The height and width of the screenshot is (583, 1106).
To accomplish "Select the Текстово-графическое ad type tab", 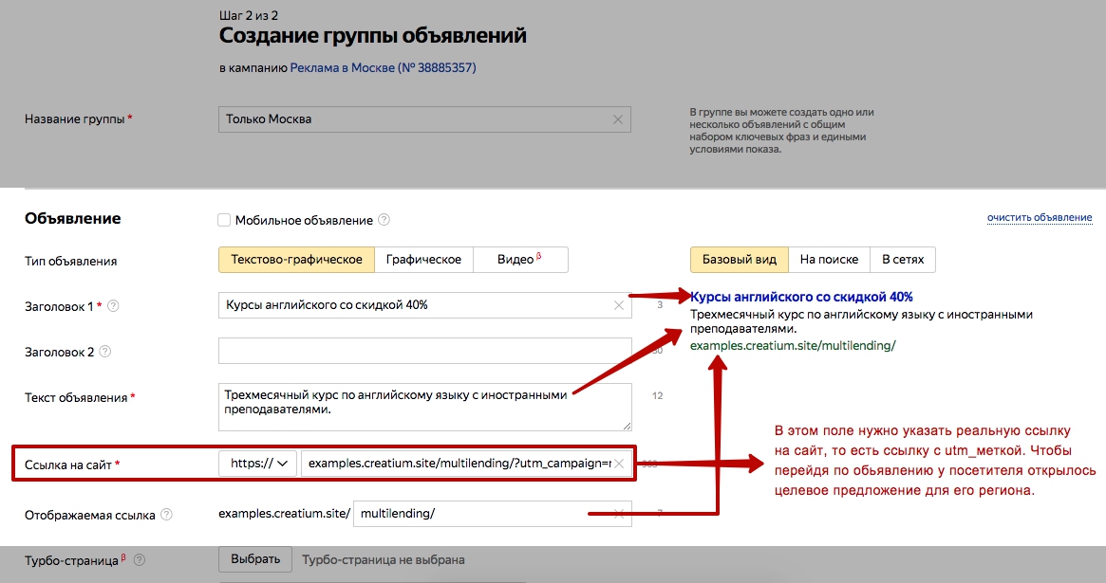I will 296,260.
